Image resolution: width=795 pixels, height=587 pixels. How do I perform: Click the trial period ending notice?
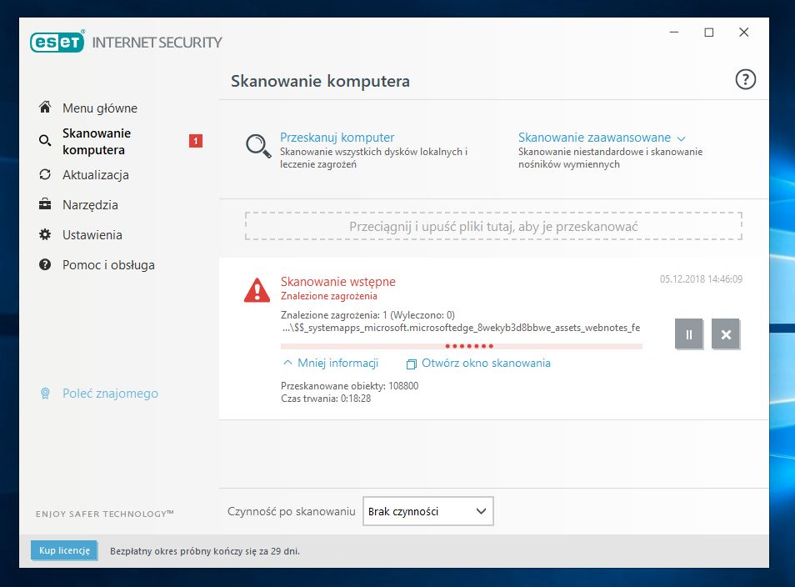click(x=205, y=551)
